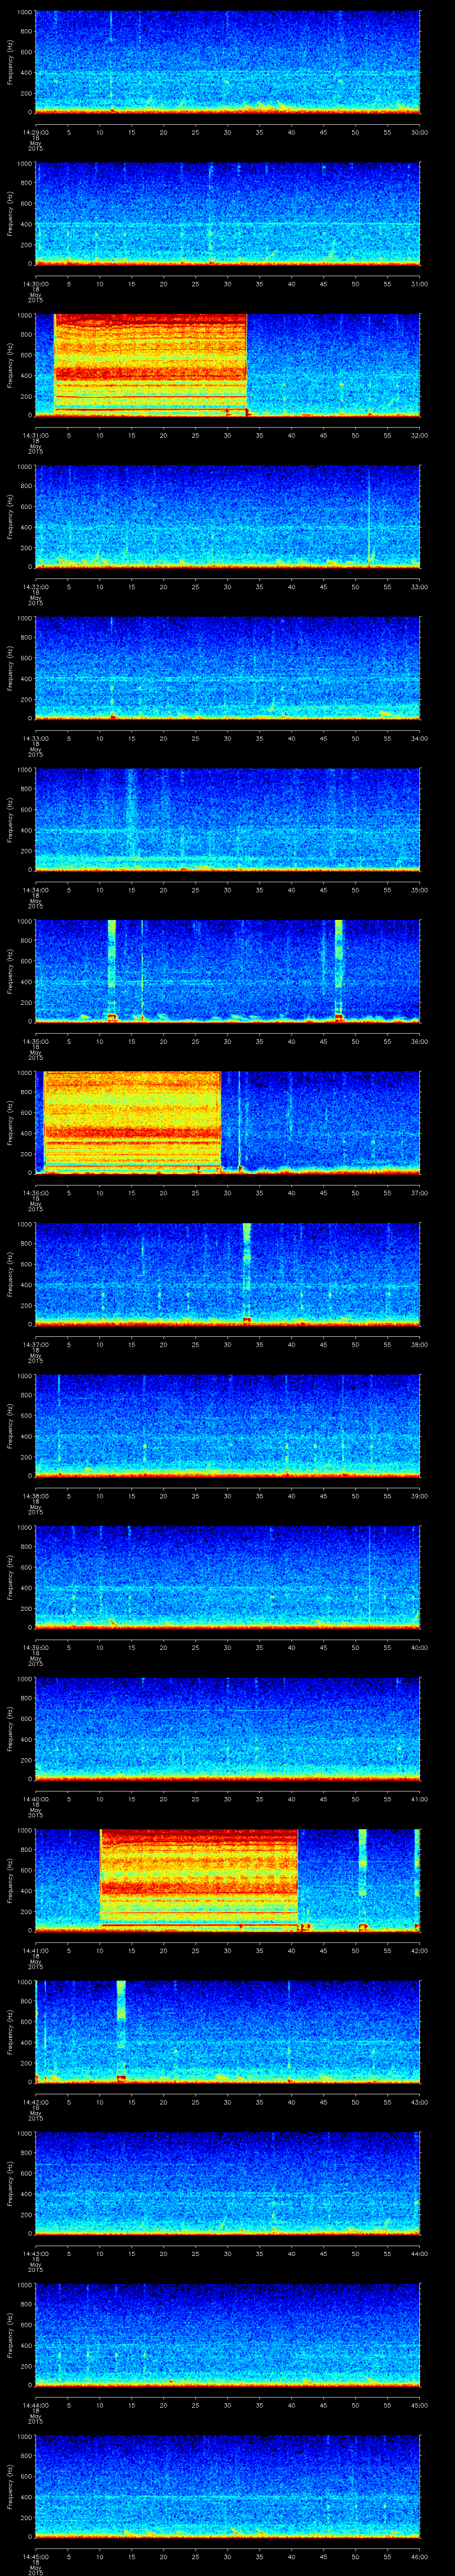The image size is (455, 2576).
Task: Click the long red broadband burst in the 14:36:00 spectrogram
Action: [x=132, y=1123]
